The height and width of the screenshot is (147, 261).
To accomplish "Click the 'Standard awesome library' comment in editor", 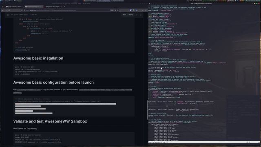I will tap(159, 13).
